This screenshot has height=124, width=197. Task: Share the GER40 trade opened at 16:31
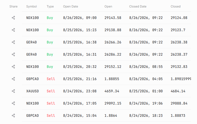coord(13,54)
